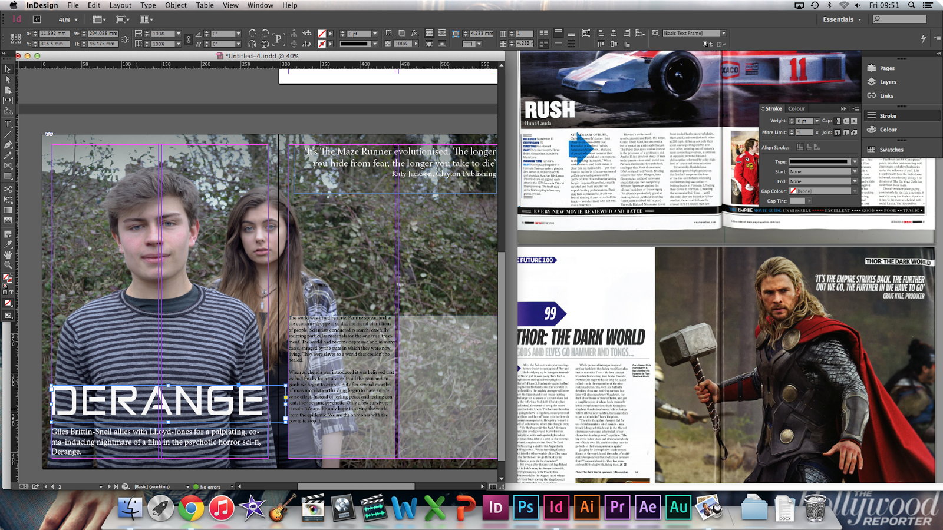Open the Type menu
The height and width of the screenshot is (530, 943).
(148, 5)
